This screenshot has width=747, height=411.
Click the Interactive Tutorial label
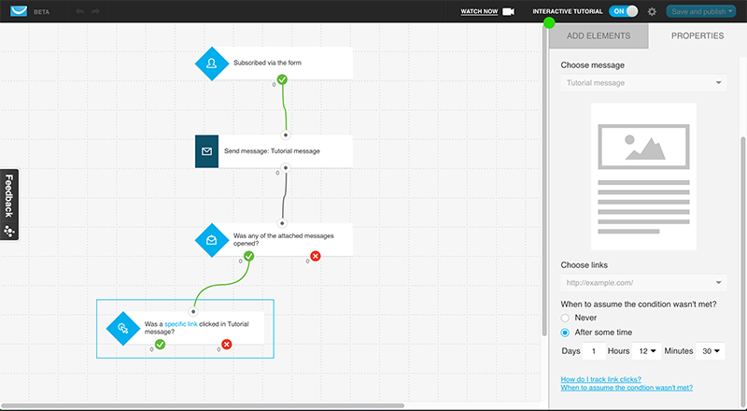click(568, 11)
